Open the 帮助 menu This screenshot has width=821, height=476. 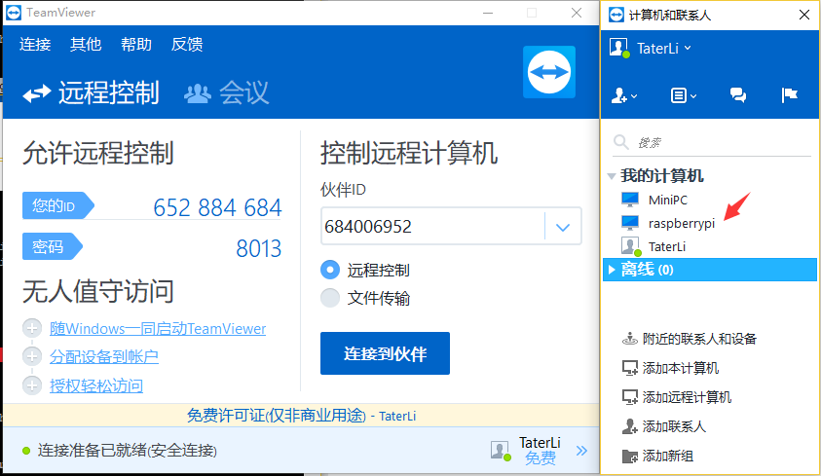[x=136, y=44]
